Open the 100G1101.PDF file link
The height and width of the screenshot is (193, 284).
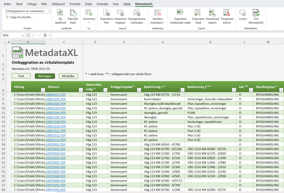(56, 99)
